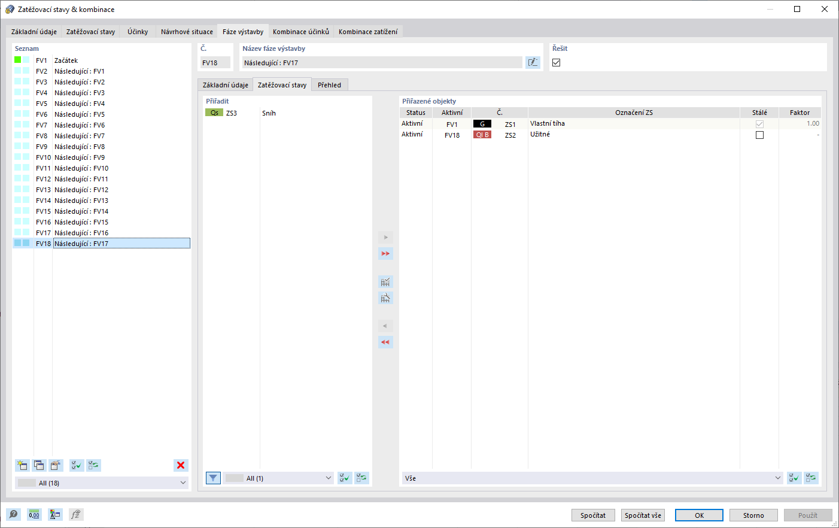Click the Qs badge of ZS3
The image size is (839, 528).
(x=214, y=113)
